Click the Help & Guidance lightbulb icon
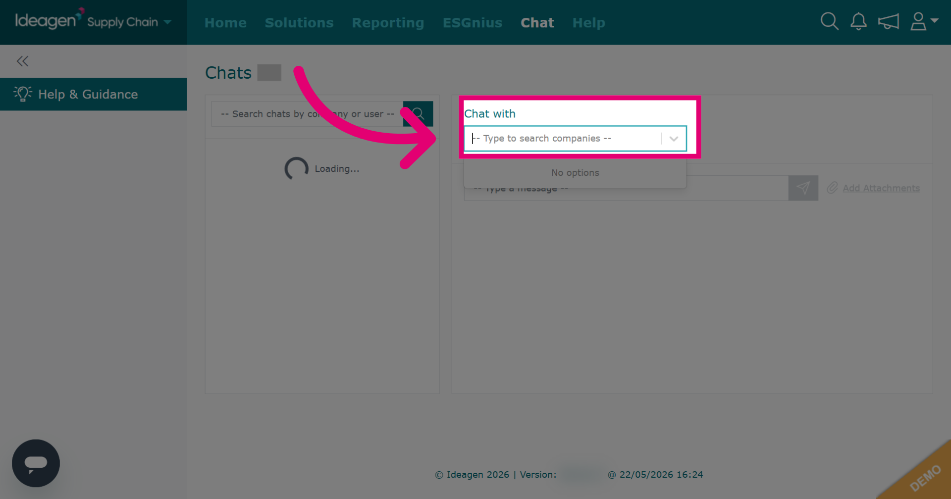Viewport: 951px width, 499px height. [22, 94]
